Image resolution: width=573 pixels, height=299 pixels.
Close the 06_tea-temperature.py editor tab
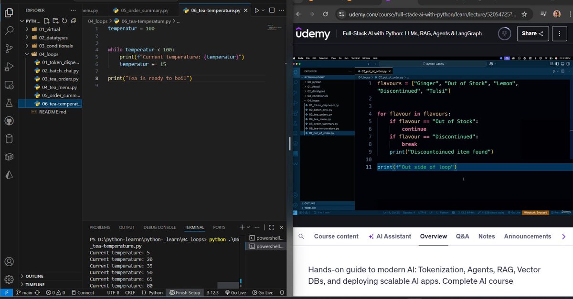245,10
